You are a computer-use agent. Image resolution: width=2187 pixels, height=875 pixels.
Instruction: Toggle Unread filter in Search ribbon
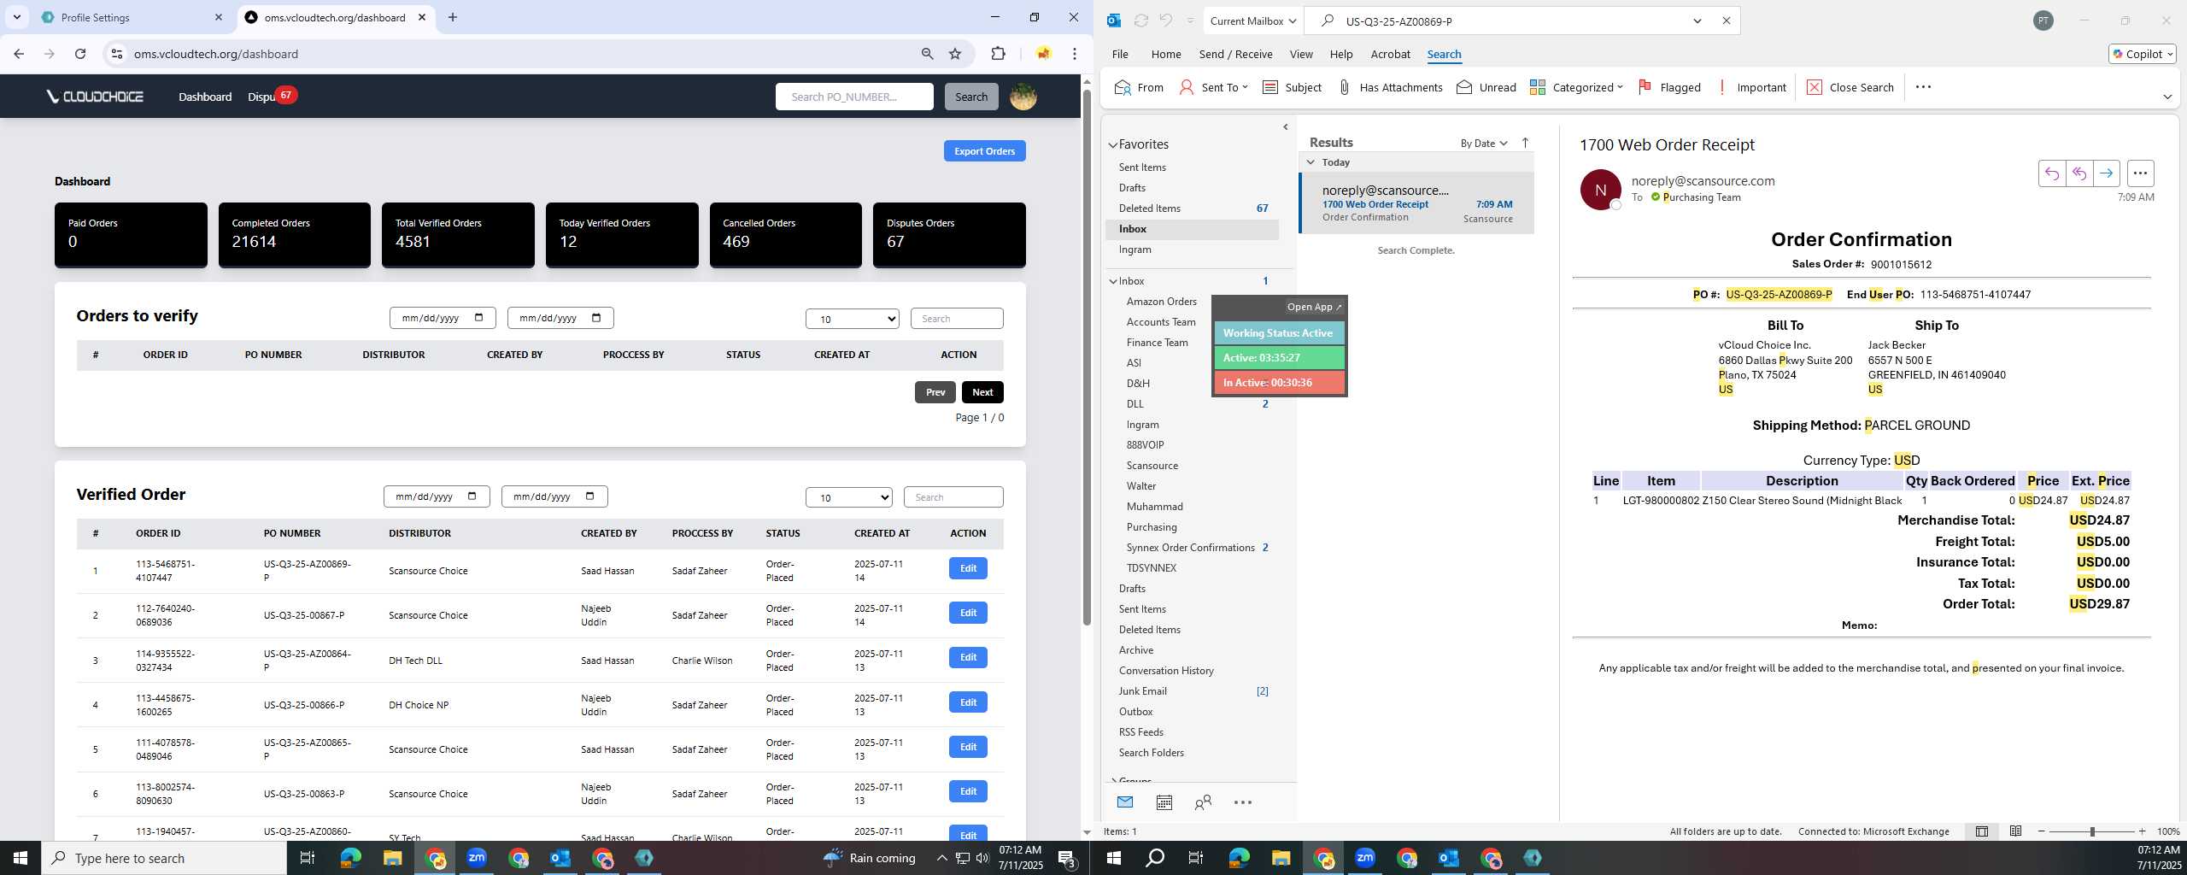tap(1486, 87)
